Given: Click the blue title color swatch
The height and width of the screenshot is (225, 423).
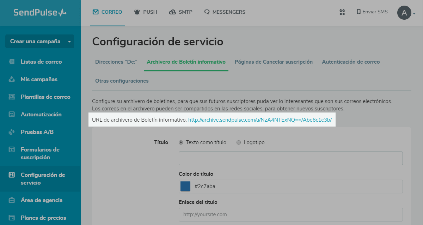Looking at the screenshot, I should pyautogui.click(x=185, y=186).
